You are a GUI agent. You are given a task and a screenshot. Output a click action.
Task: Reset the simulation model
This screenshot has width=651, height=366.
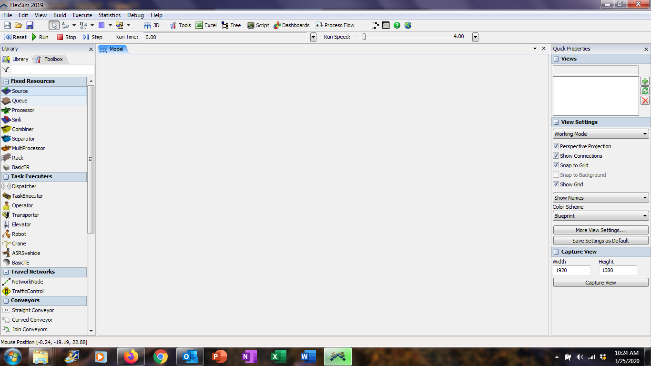tap(15, 37)
